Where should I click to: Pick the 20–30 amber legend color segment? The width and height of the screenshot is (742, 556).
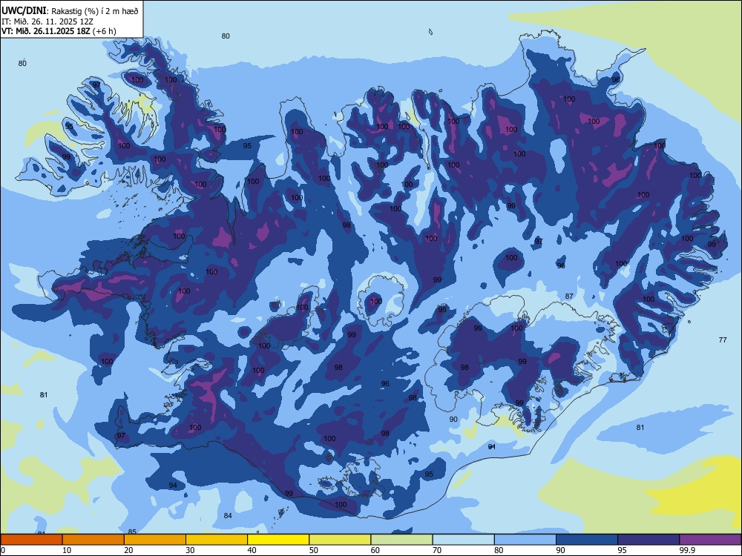pos(155,540)
